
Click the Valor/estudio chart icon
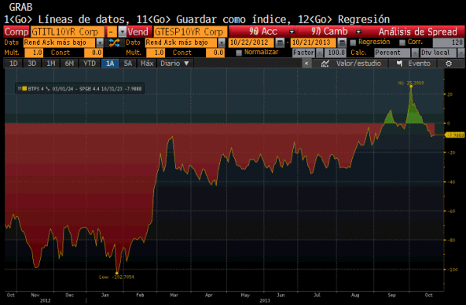325,64
